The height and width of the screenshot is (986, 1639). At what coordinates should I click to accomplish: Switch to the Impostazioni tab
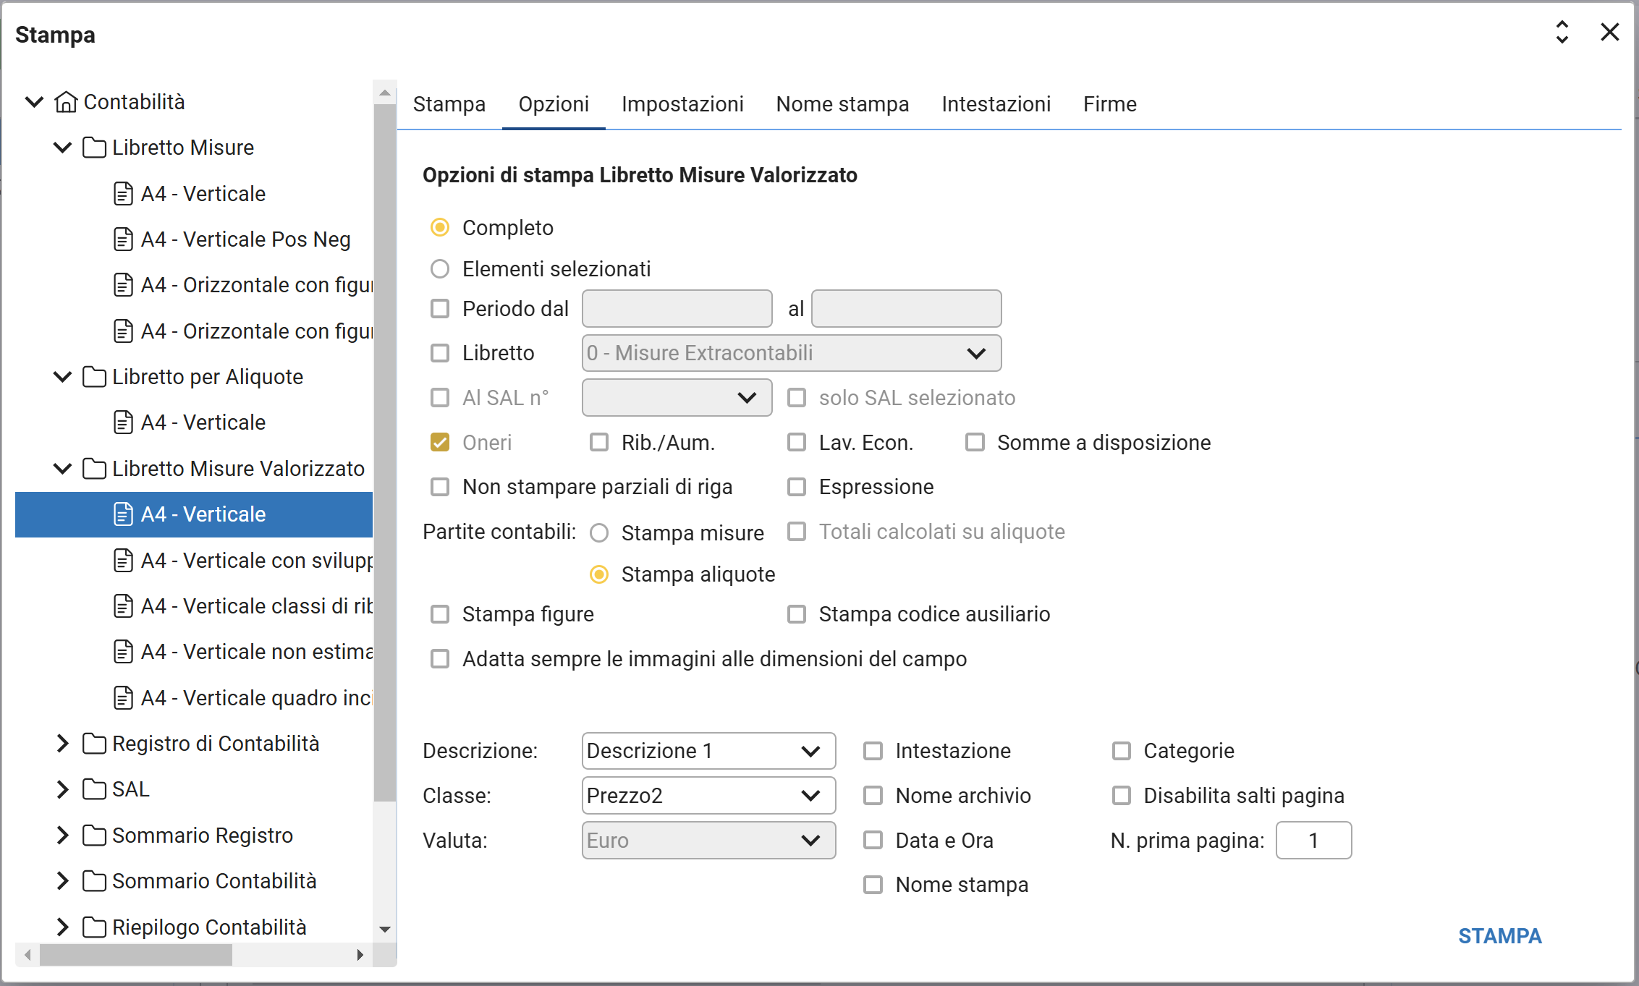point(682,104)
